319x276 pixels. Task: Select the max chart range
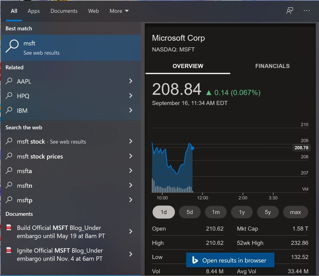point(295,212)
